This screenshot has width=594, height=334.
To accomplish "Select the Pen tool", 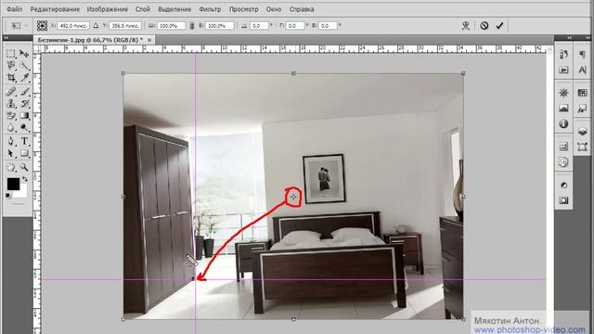I will [x=11, y=141].
